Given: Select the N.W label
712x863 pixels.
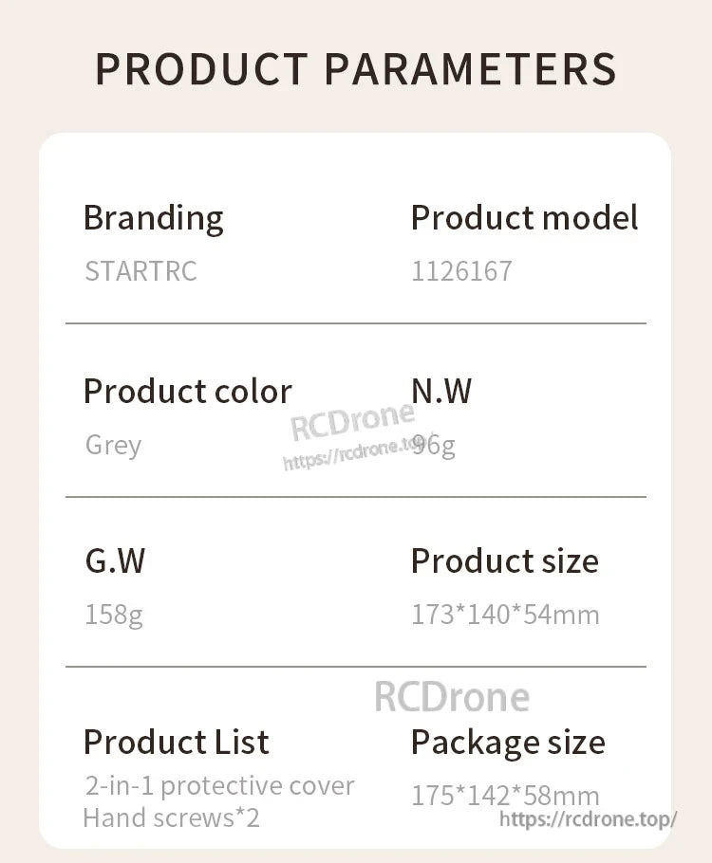Looking at the screenshot, I should (441, 392).
